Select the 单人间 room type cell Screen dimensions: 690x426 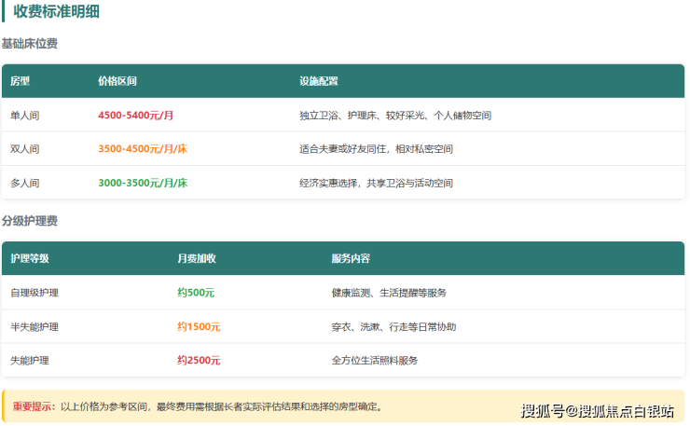pos(25,116)
